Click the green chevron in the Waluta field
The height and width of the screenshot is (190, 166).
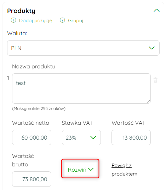point(151,48)
